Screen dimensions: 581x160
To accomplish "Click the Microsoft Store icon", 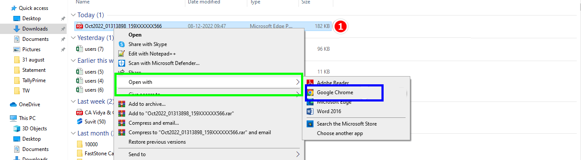I will [310, 124].
